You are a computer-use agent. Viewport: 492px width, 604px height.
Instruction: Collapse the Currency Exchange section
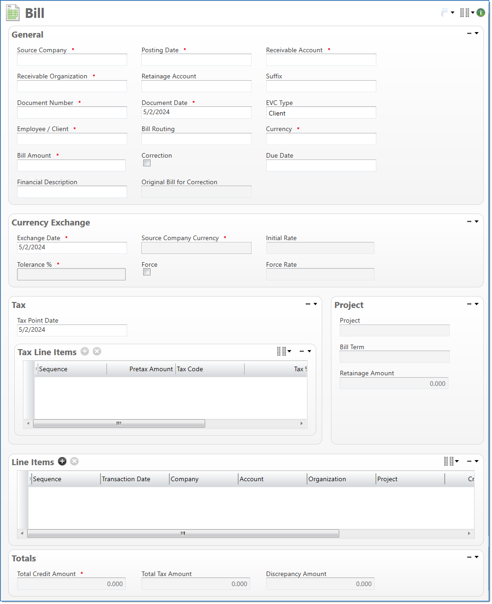[469, 222]
